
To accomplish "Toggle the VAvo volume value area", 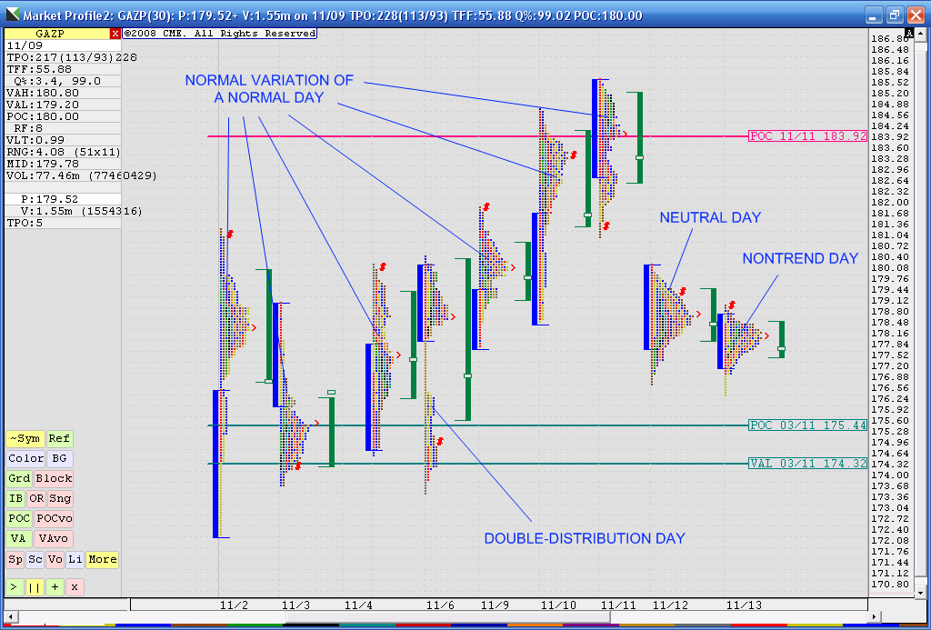I will (x=53, y=539).
